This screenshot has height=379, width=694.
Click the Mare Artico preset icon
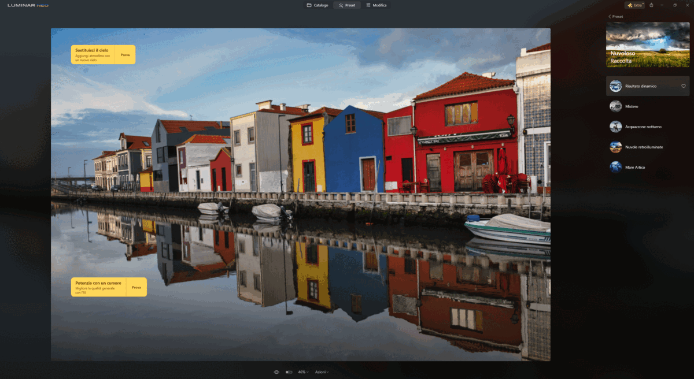pyautogui.click(x=616, y=167)
